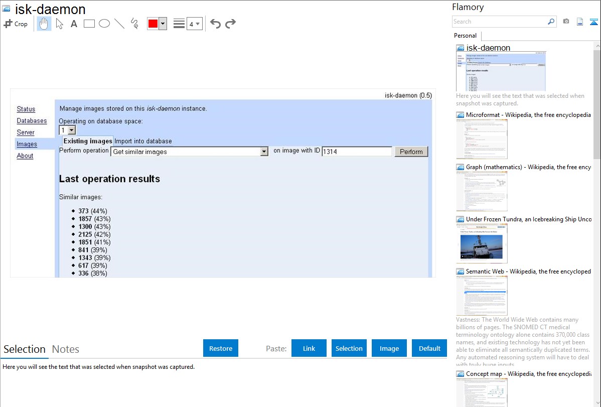The image size is (601, 407).
Task: Click the Perform button
Action: coord(411,152)
